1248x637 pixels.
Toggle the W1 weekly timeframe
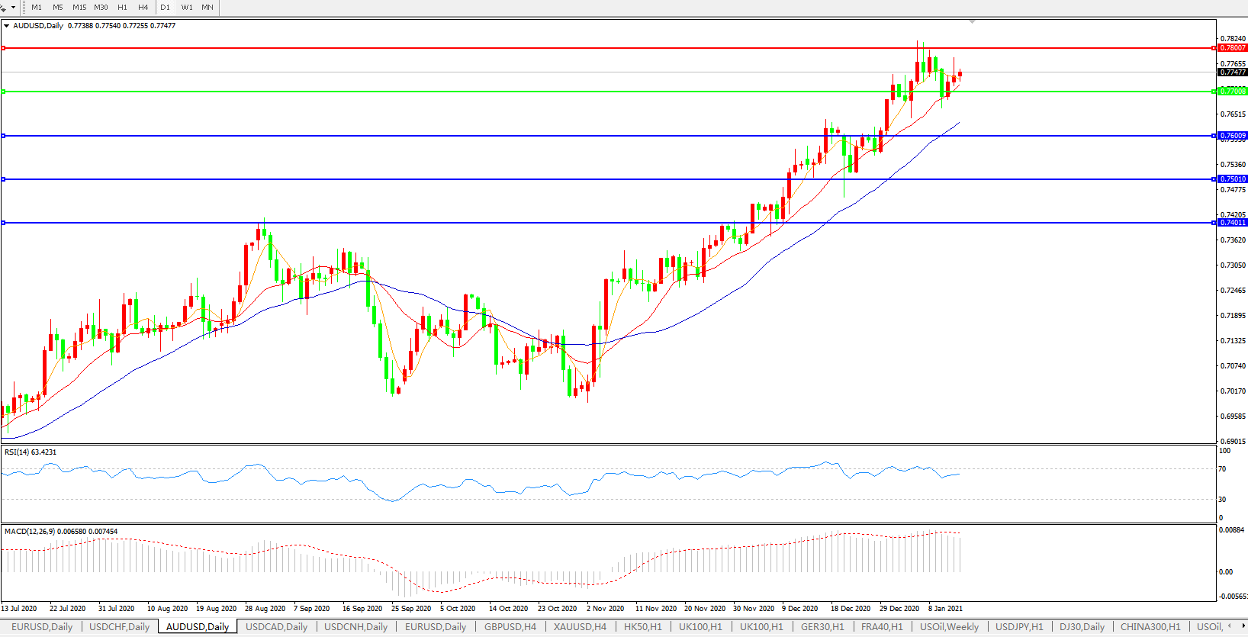click(x=187, y=8)
